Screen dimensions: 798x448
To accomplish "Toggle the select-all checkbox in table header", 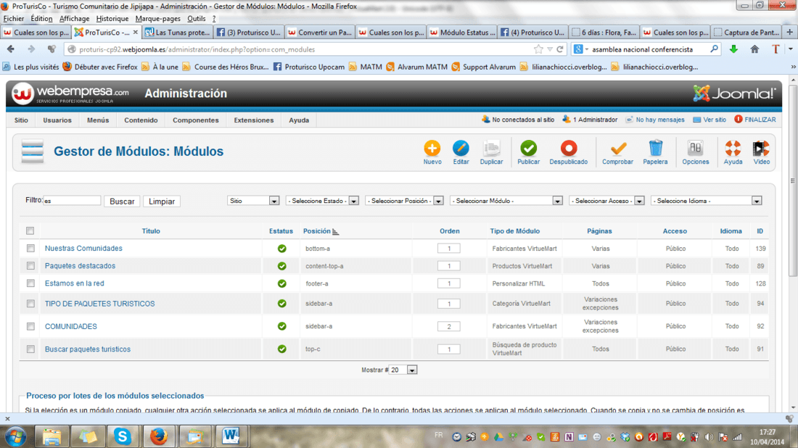I will click(x=30, y=231).
